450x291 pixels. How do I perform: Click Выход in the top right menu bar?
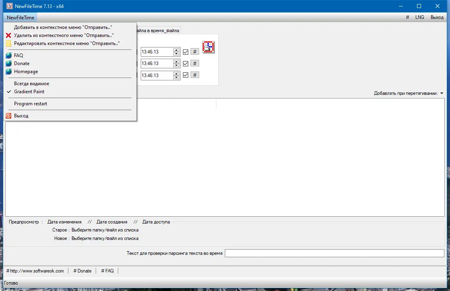click(437, 17)
